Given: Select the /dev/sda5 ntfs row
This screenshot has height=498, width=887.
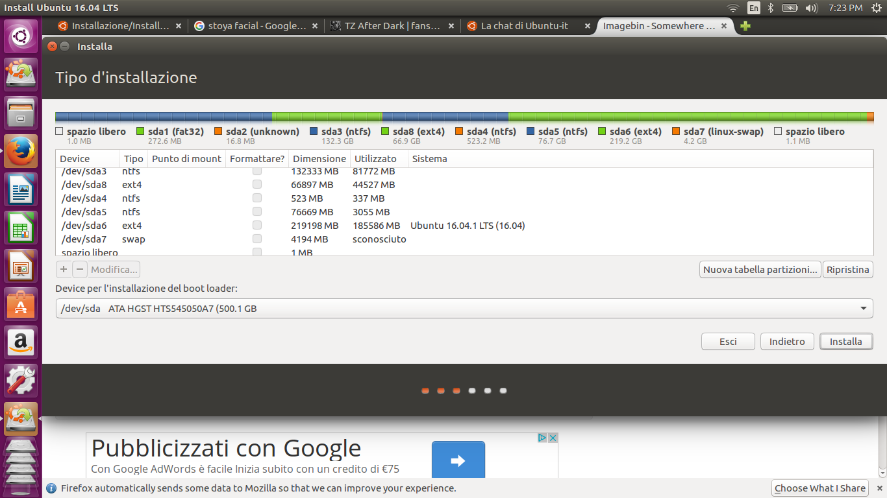Looking at the screenshot, I should (464, 212).
